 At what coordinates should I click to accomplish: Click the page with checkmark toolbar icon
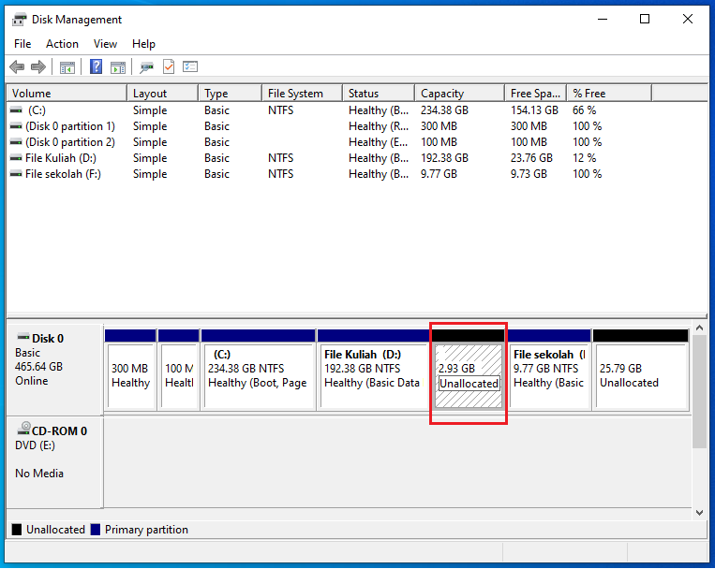click(x=169, y=67)
